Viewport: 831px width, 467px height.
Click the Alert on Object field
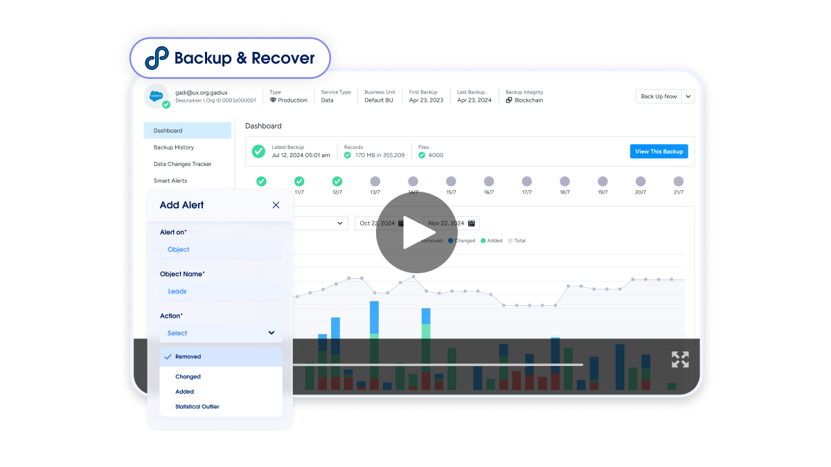[x=221, y=249]
